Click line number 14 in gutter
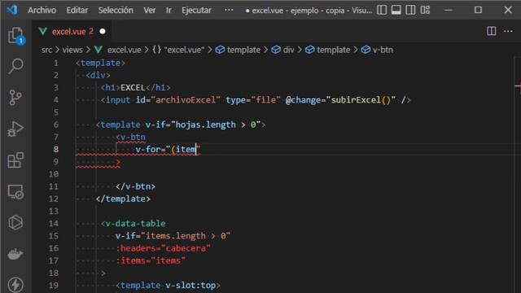 [54, 223]
